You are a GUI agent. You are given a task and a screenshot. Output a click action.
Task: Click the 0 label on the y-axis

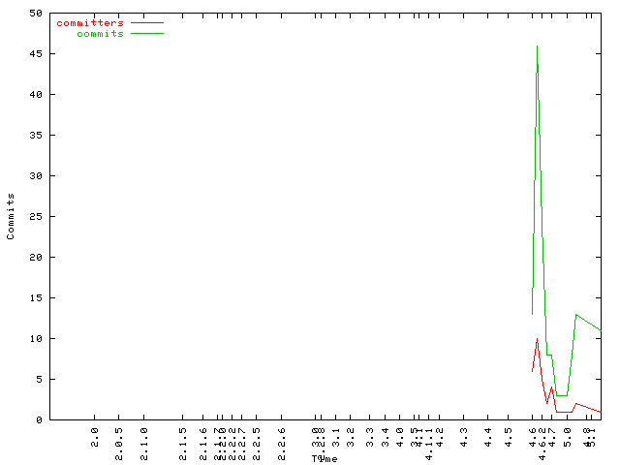point(38,420)
